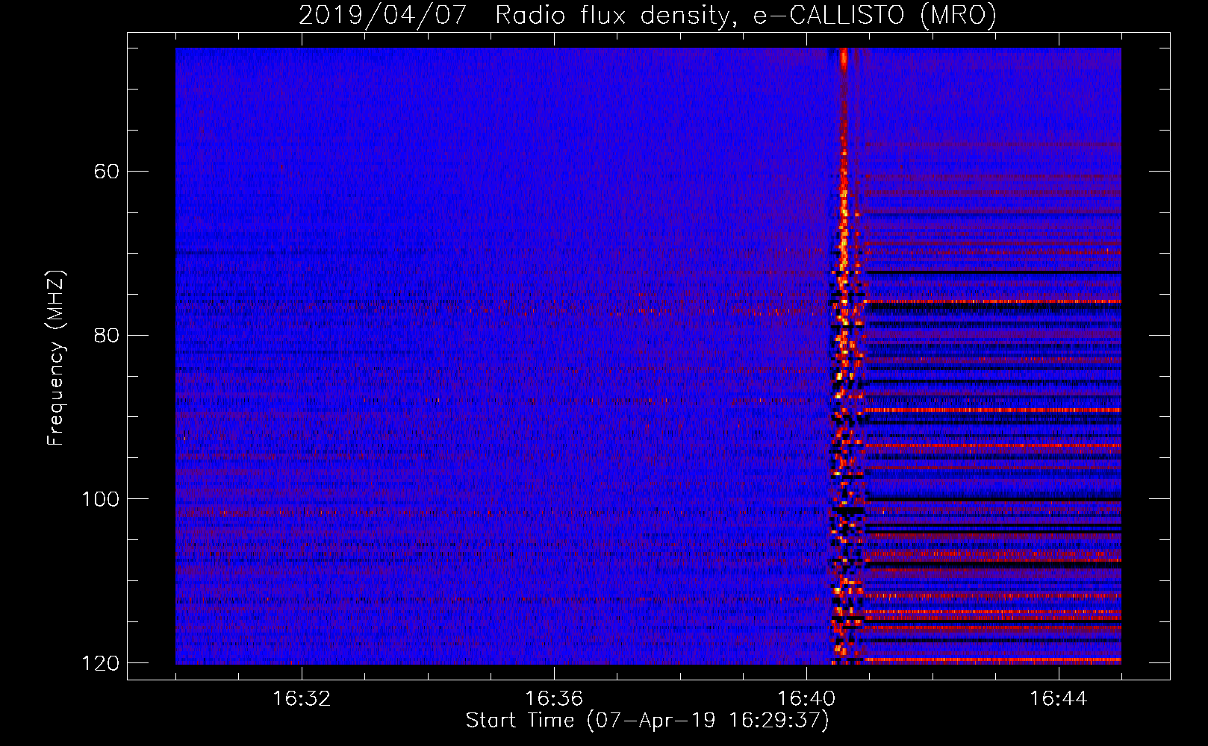Image resolution: width=1208 pixels, height=746 pixels.
Task: Click the 16:36 time tick label
Action: [554, 699]
